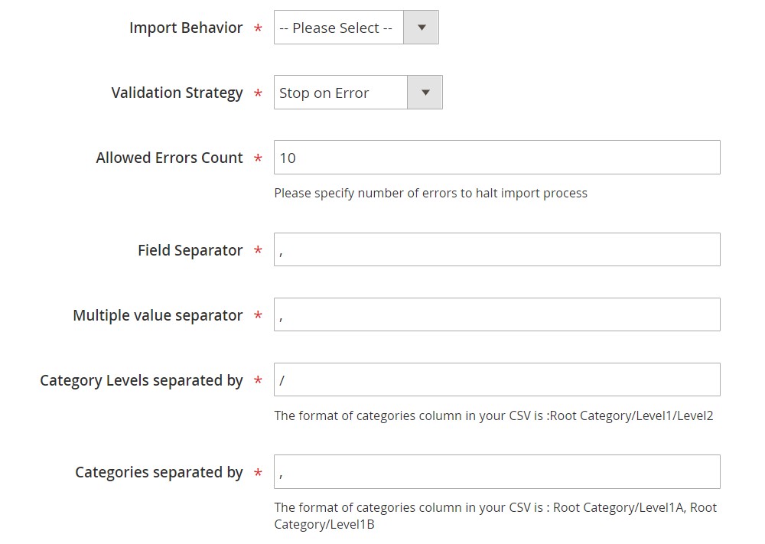Viewport: 765px width, 544px height.
Task: Click the Import Behavior dropdown arrow button
Action: click(422, 28)
